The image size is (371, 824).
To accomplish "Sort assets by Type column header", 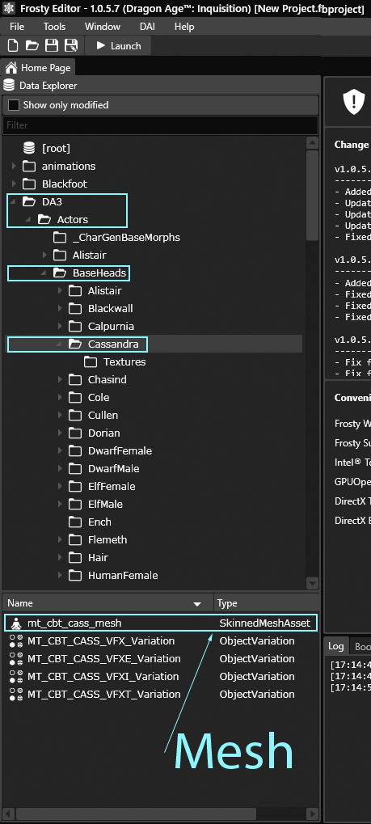I will pos(267,603).
